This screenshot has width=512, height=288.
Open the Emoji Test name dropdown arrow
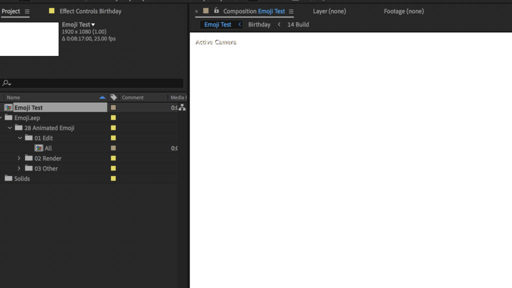[93, 24]
